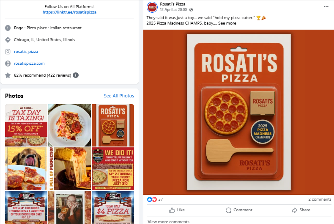Open the Comment button on the post
334x224 pixels.
click(239, 210)
